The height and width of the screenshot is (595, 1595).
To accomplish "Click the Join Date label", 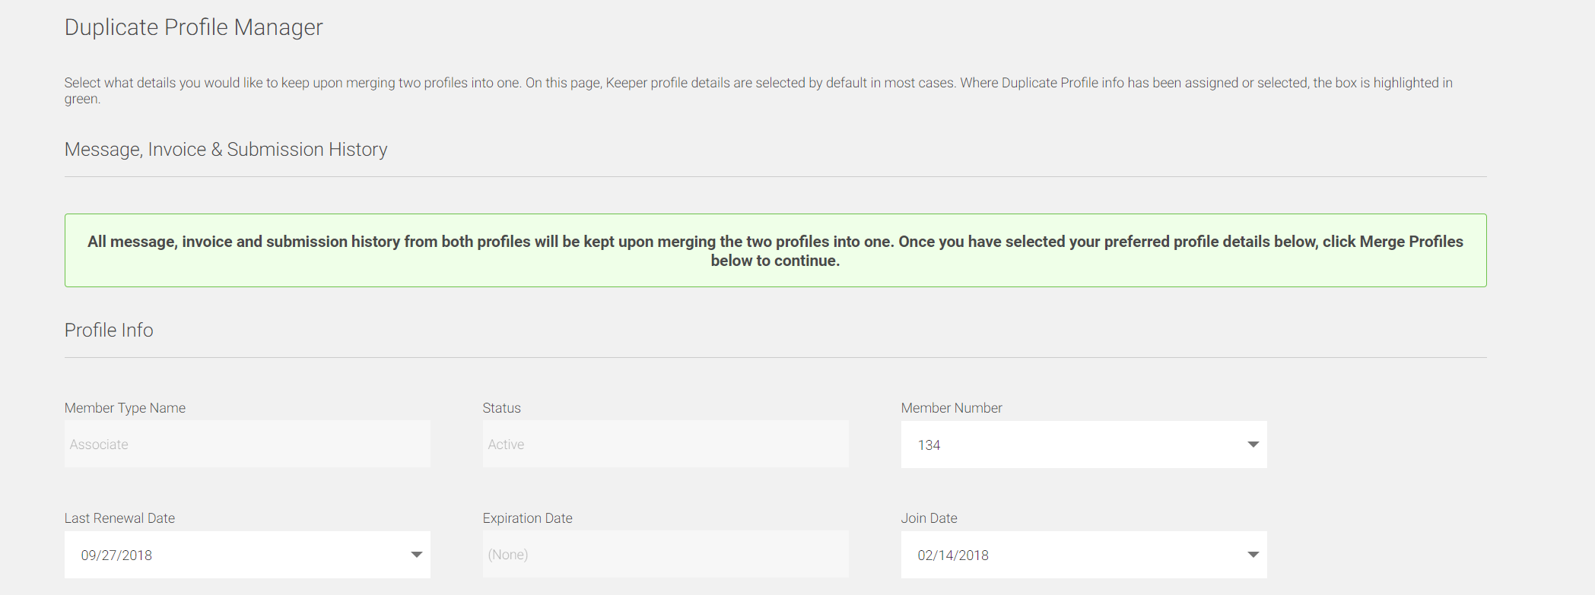I will [929, 518].
